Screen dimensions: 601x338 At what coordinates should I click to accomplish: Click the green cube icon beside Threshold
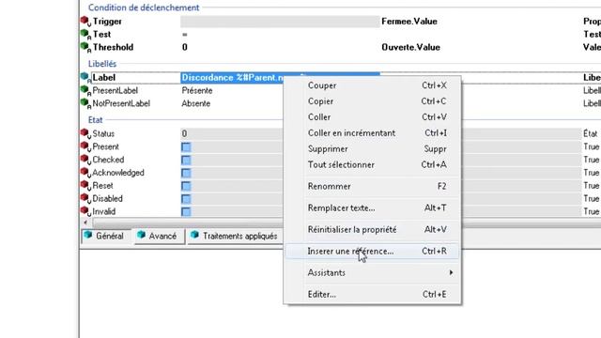click(x=85, y=46)
